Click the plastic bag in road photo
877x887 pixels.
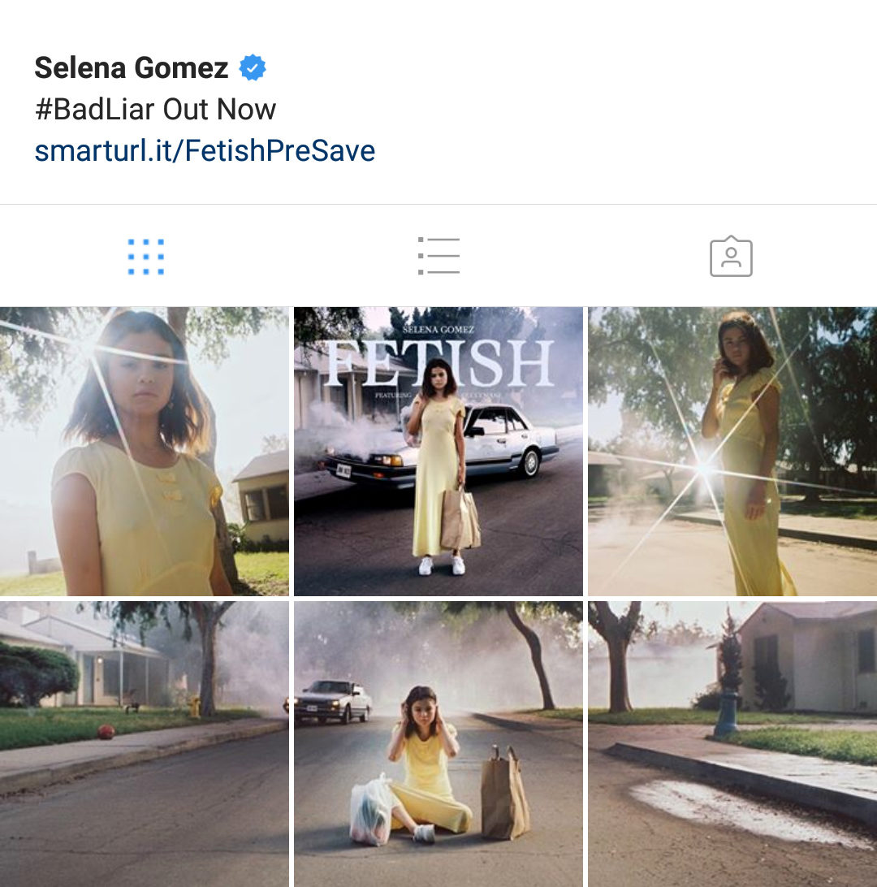371,810
